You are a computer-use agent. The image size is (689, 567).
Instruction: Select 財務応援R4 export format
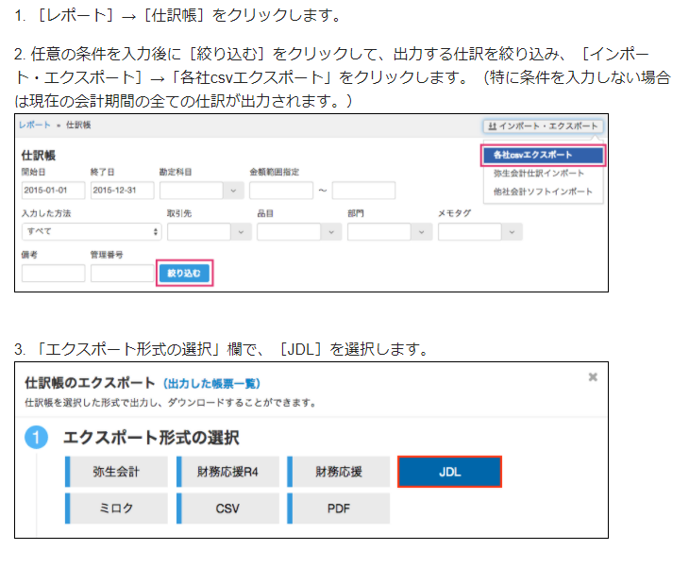click(227, 472)
